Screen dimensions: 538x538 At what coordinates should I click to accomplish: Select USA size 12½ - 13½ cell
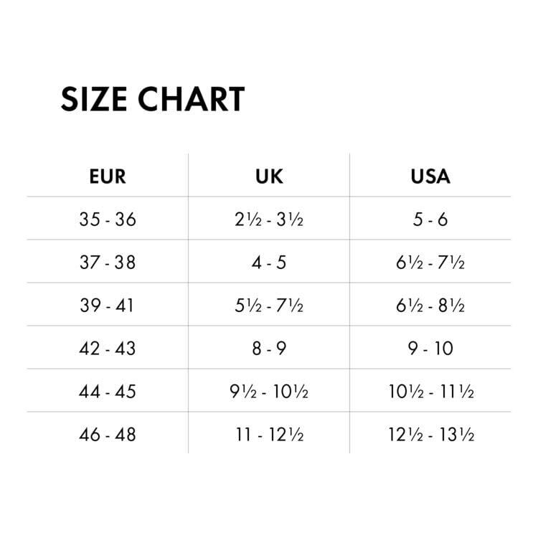[x=430, y=434]
